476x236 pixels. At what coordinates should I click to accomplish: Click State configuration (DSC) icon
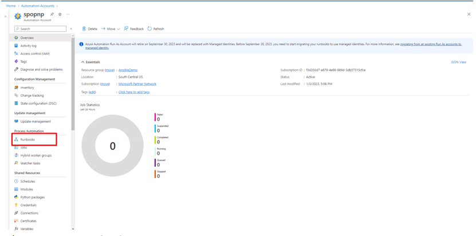[17, 103]
